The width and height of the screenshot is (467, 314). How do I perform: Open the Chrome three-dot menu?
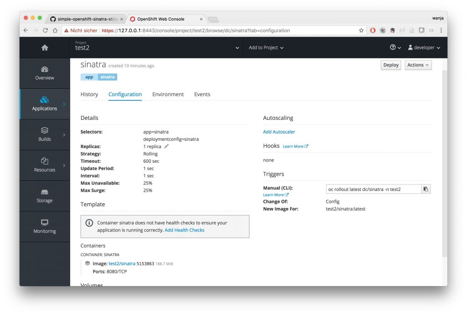click(441, 31)
